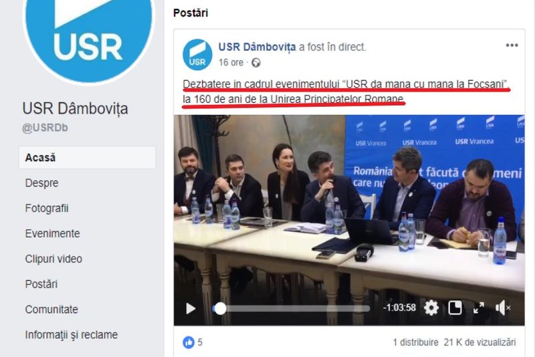
Task: Play the live debate video
Action: pos(191,309)
